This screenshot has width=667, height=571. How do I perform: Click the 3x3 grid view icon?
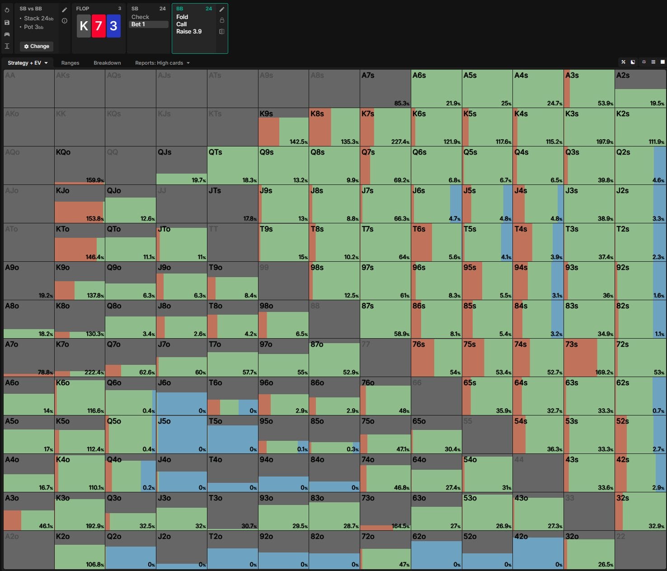653,62
